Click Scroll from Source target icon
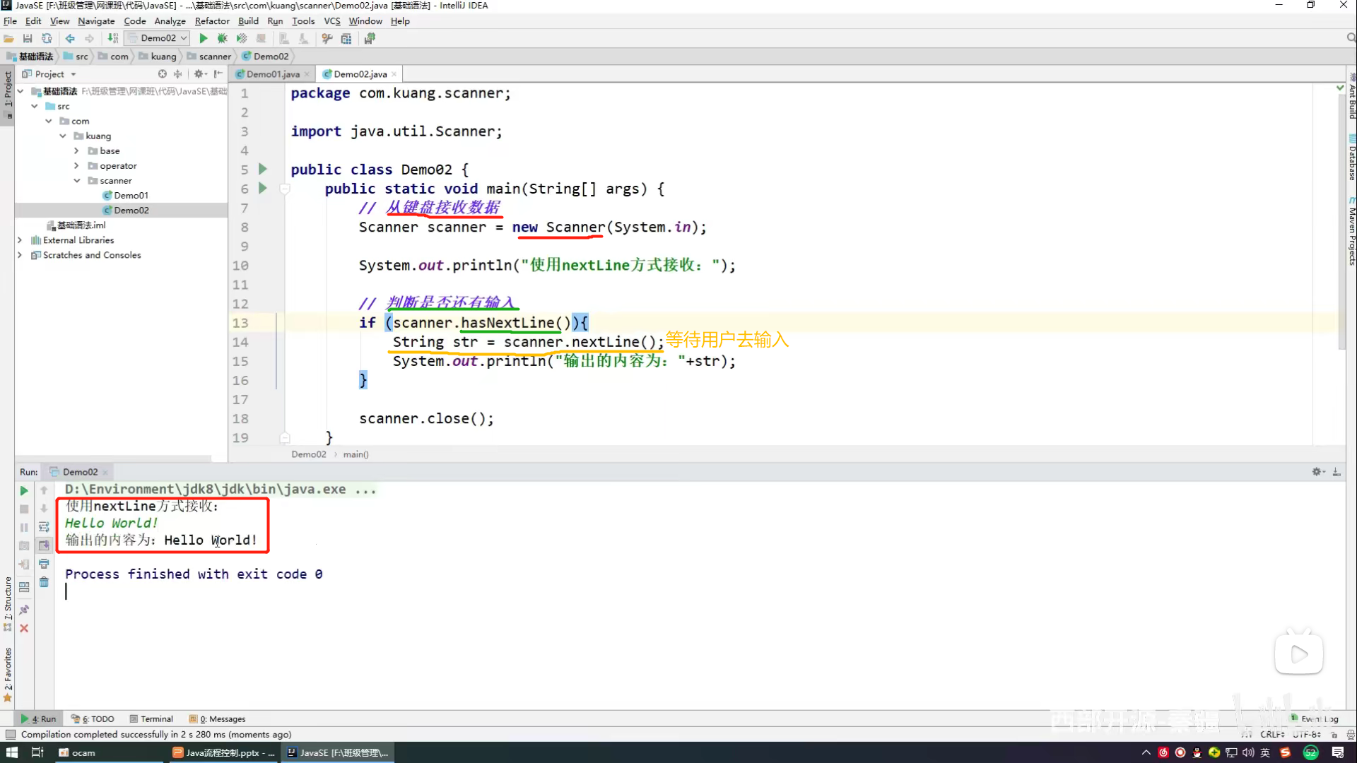 163,74
